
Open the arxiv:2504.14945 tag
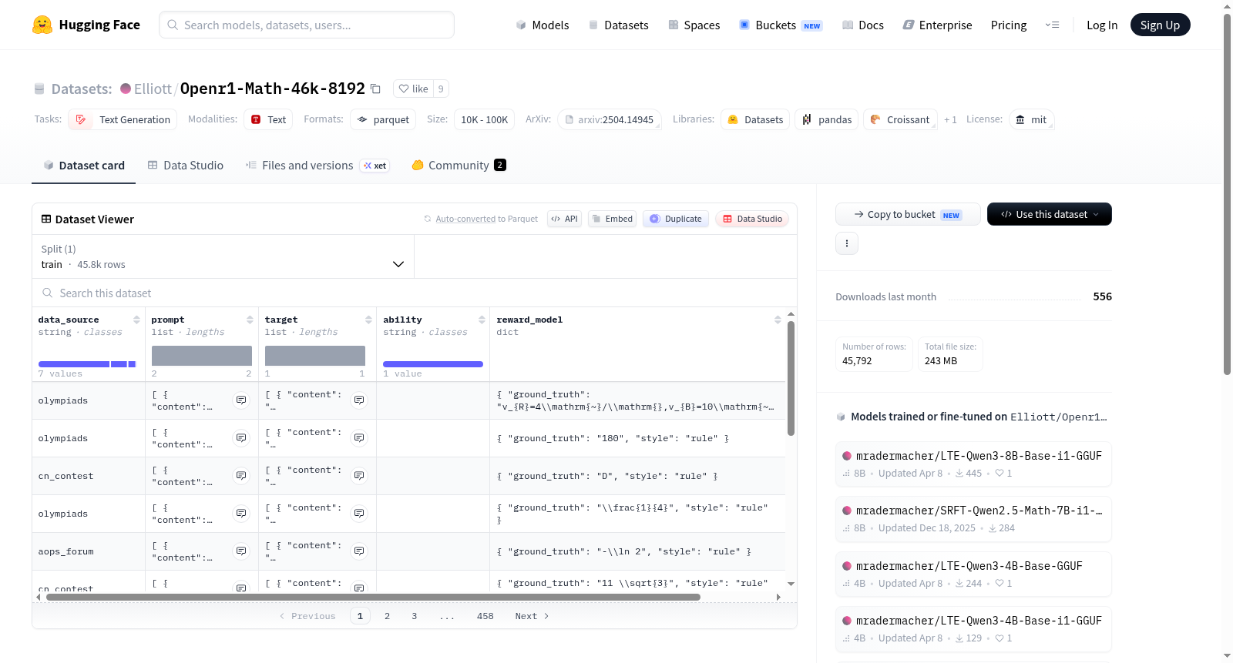click(609, 119)
